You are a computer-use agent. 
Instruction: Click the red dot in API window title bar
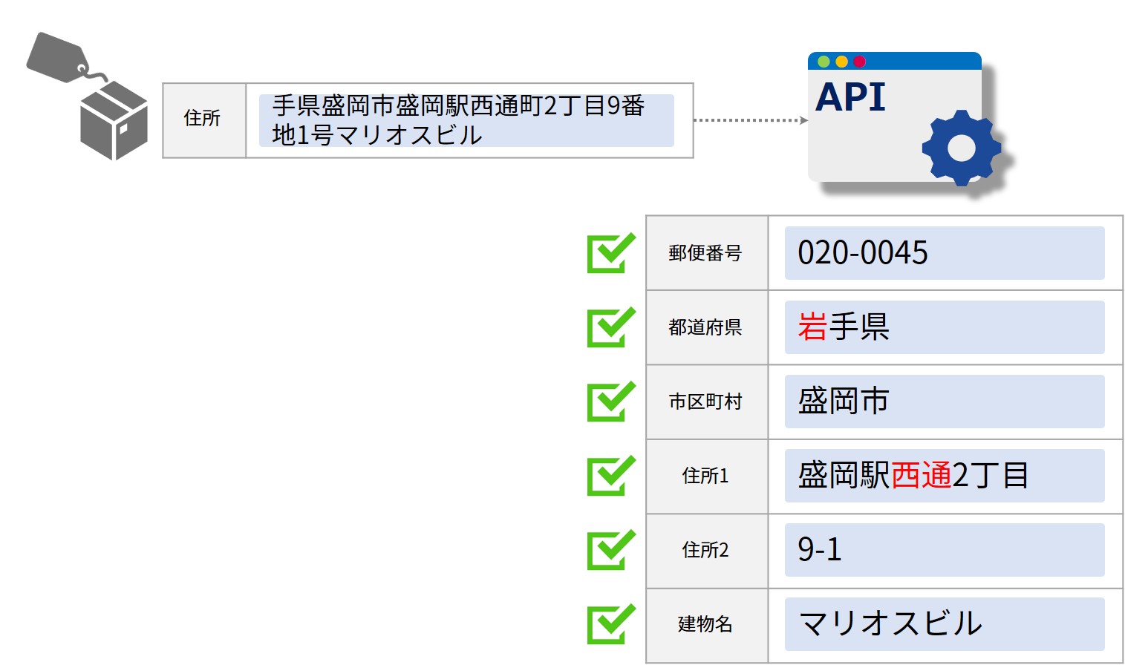click(x=859, y=62)
